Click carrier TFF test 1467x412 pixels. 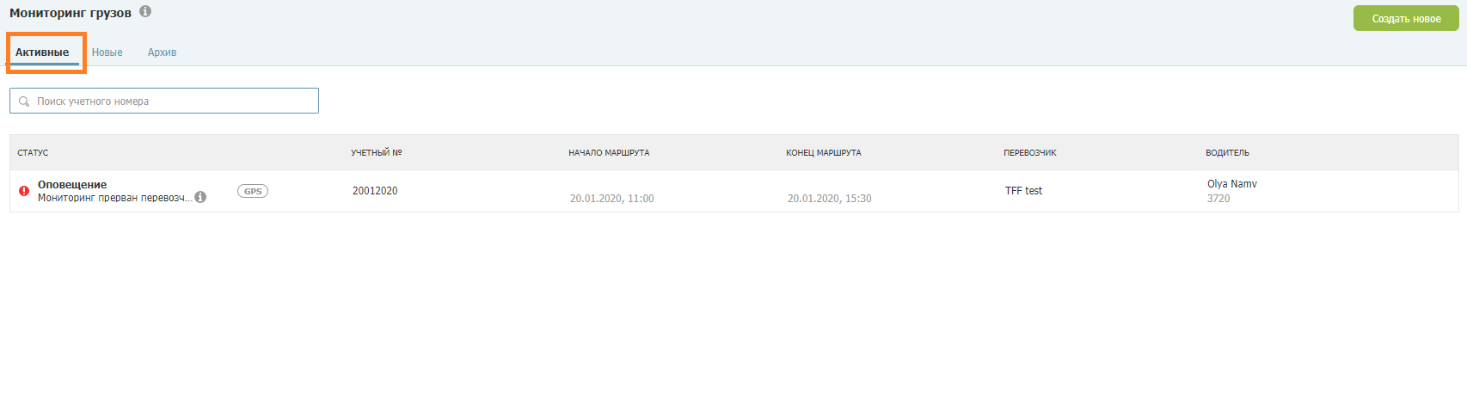[1023, 191]
